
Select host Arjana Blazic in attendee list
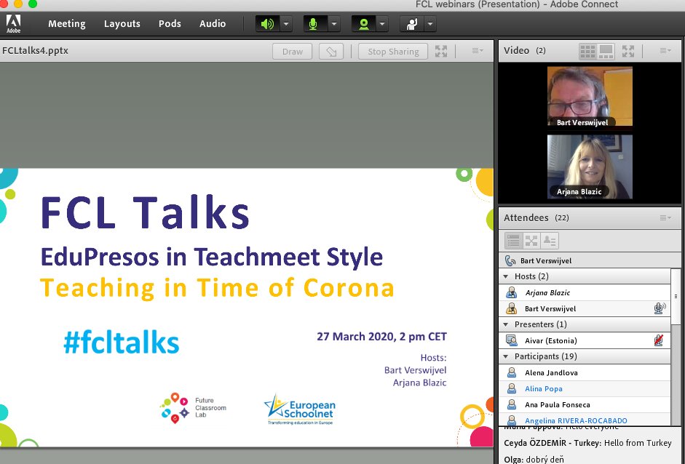[x=585, y=292]
